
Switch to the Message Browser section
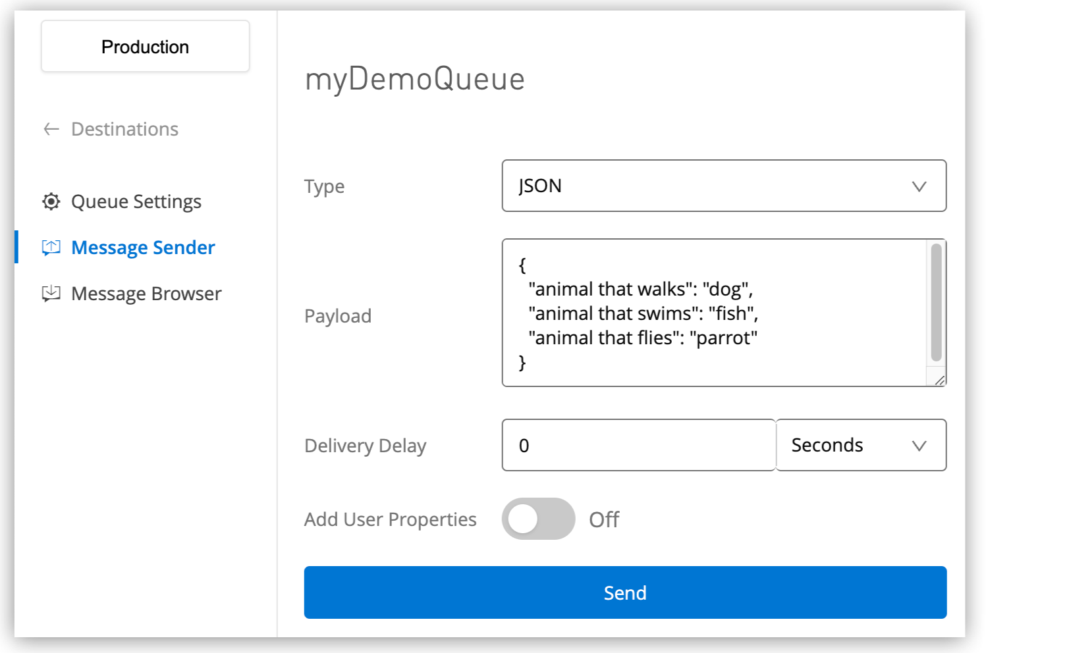tap(146, 294)
